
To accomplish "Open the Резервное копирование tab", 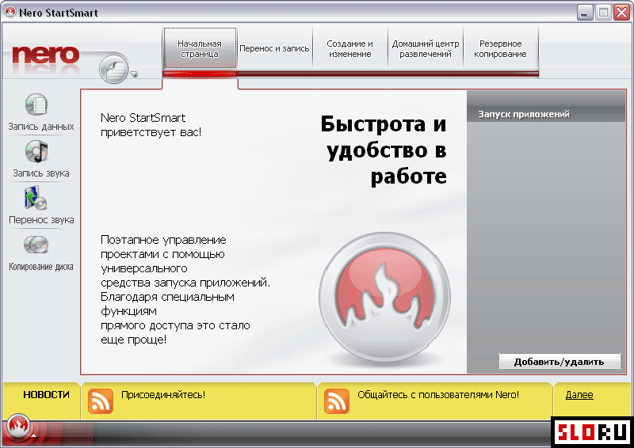I will click(501, 48).
